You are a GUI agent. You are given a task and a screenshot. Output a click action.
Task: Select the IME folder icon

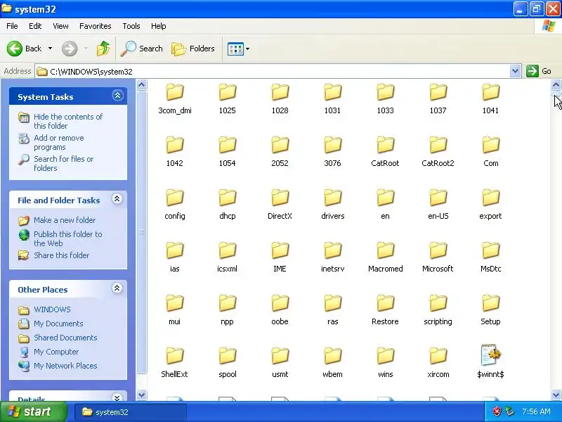pyautogui.click(x=280, y=250)
